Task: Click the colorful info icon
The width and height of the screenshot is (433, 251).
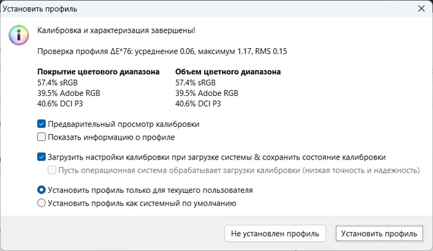Action: coord(18,35)
